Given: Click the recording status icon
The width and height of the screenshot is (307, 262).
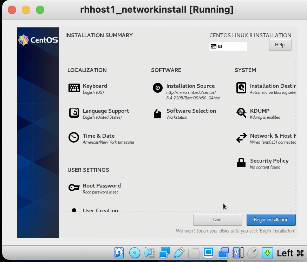Looking at the screenshot, I should (x=223, y=253).
